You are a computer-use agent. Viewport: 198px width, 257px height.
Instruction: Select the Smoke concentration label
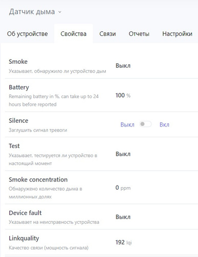coord(38,179)
